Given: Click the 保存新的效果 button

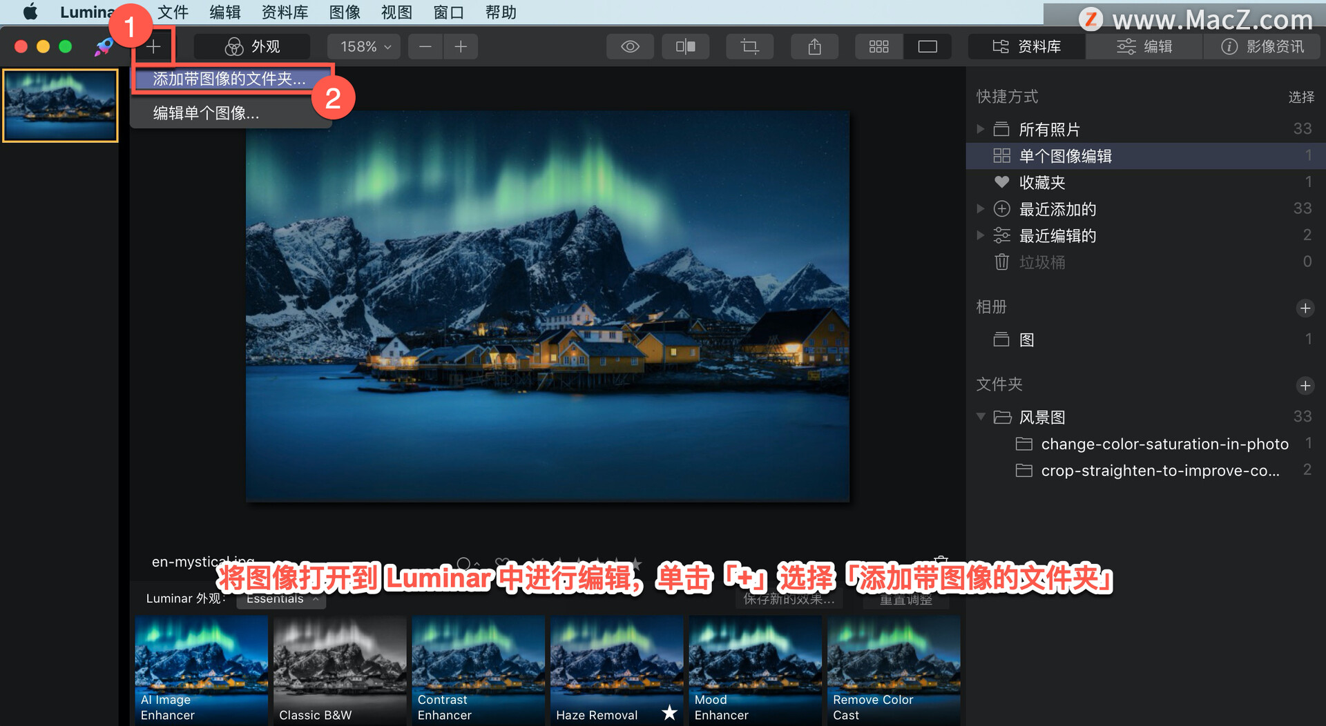Looking at the screenshot, I should 787,600.
